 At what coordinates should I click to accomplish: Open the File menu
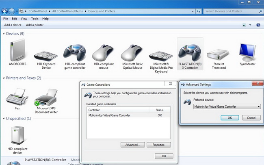click(6, 19)
